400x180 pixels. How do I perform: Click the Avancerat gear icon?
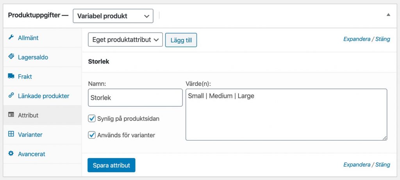(11, 154)
